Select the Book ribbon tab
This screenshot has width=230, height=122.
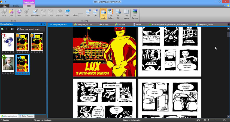tap(29, 6)
